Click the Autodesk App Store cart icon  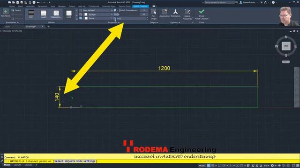[x=262, y=2]
